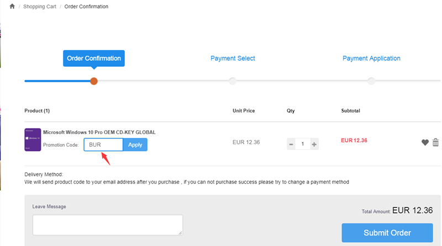Click the home icon in breadcrumb
The height and width of the screenshot is (246, 442).
(12, 7)
